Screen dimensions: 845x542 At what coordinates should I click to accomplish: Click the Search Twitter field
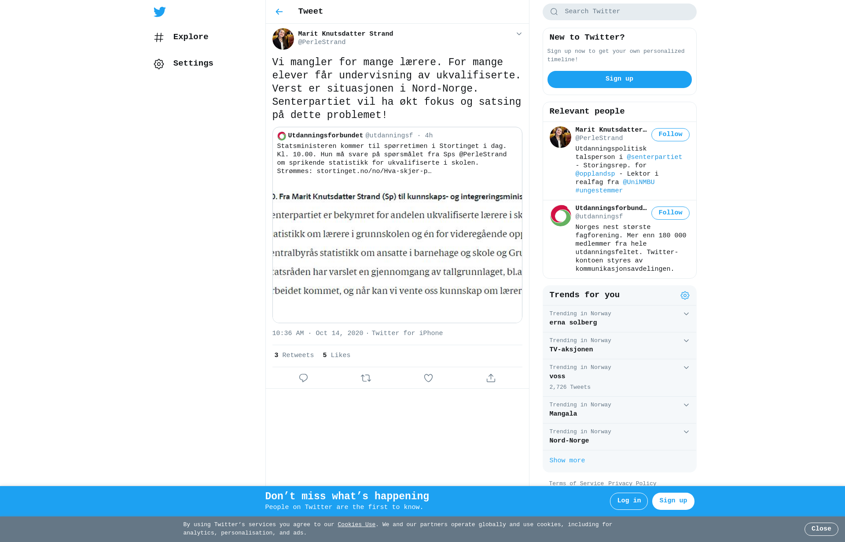[619, 12]
